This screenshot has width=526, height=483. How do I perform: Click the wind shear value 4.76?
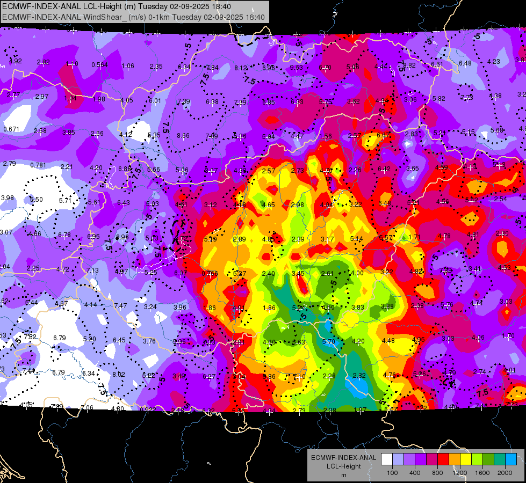[x=390, y=375]
